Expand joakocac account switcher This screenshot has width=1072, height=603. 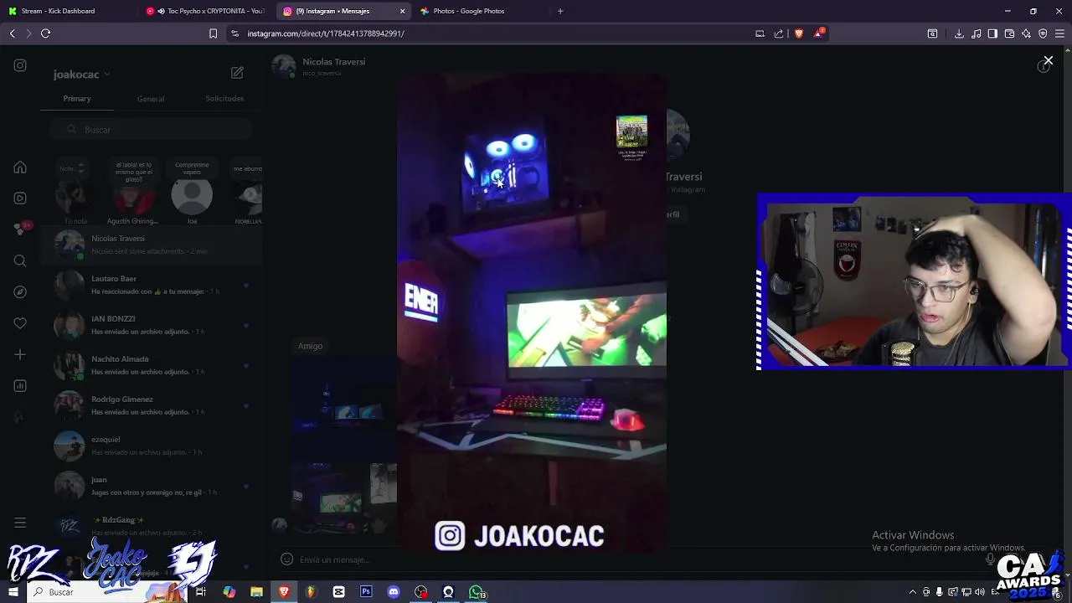81,75
